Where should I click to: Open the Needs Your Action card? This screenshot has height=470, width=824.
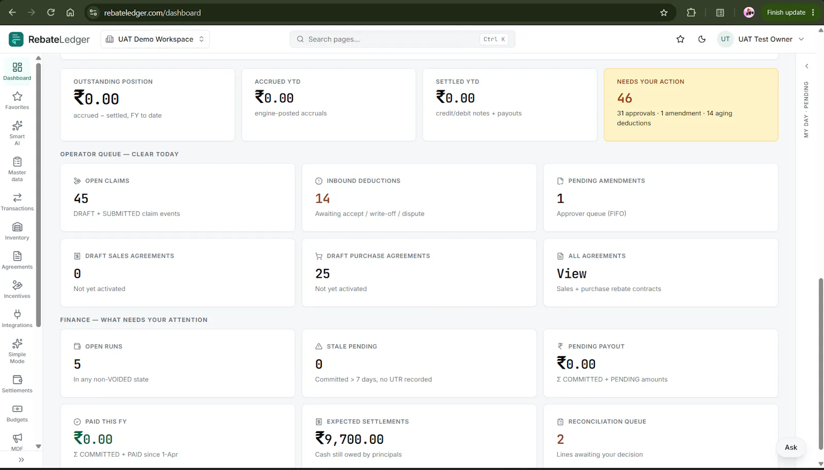click(x=691, y=105)
